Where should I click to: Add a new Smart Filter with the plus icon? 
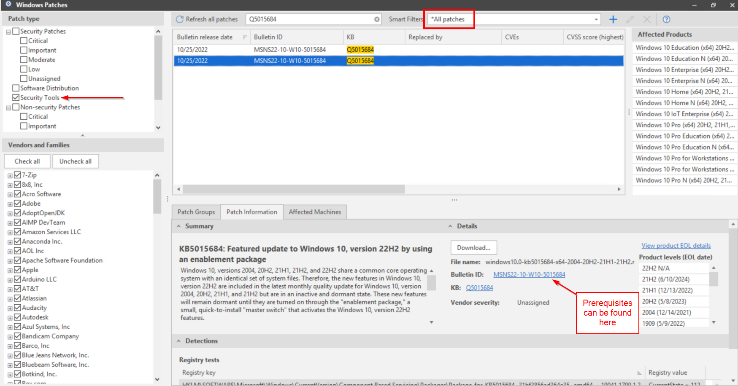tap(613, 19)
